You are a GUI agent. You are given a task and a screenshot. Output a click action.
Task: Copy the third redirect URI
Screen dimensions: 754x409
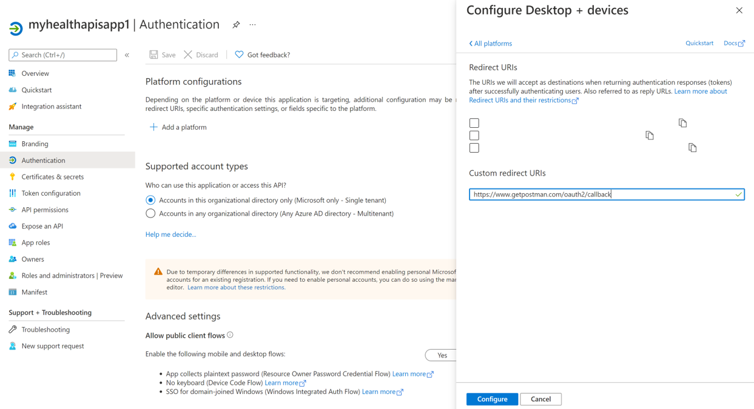pos(692,147)
